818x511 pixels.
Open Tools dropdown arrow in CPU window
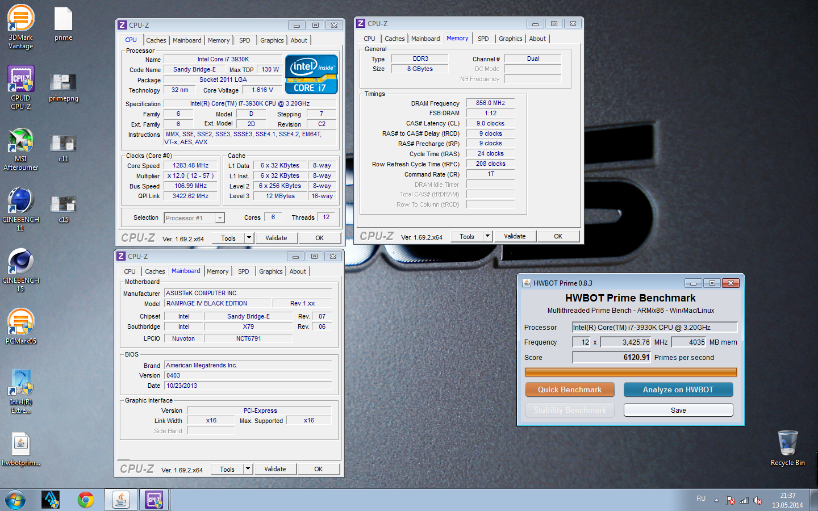pyautogui.click(x=248, y=238)
